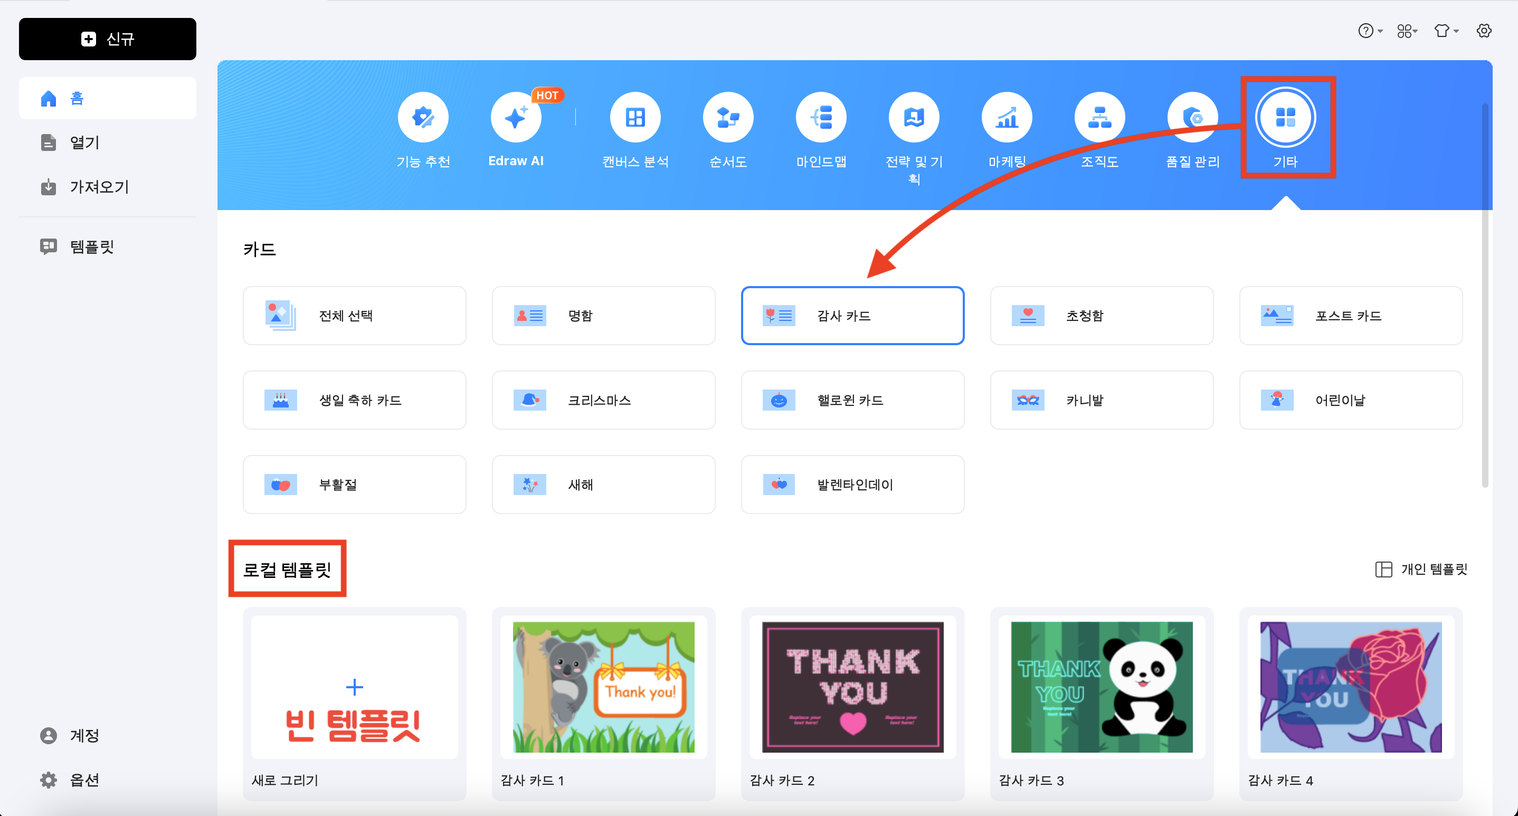Open the Edraw AI category icon
The height and width of the screenshot is (816, 1518).
point(516,117)
